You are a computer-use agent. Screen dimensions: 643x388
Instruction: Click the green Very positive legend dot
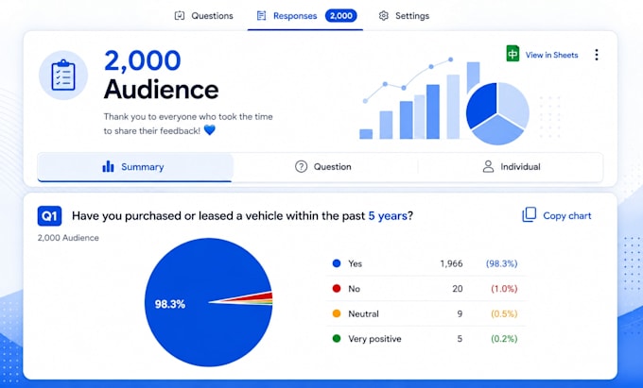tap(337, 339)
